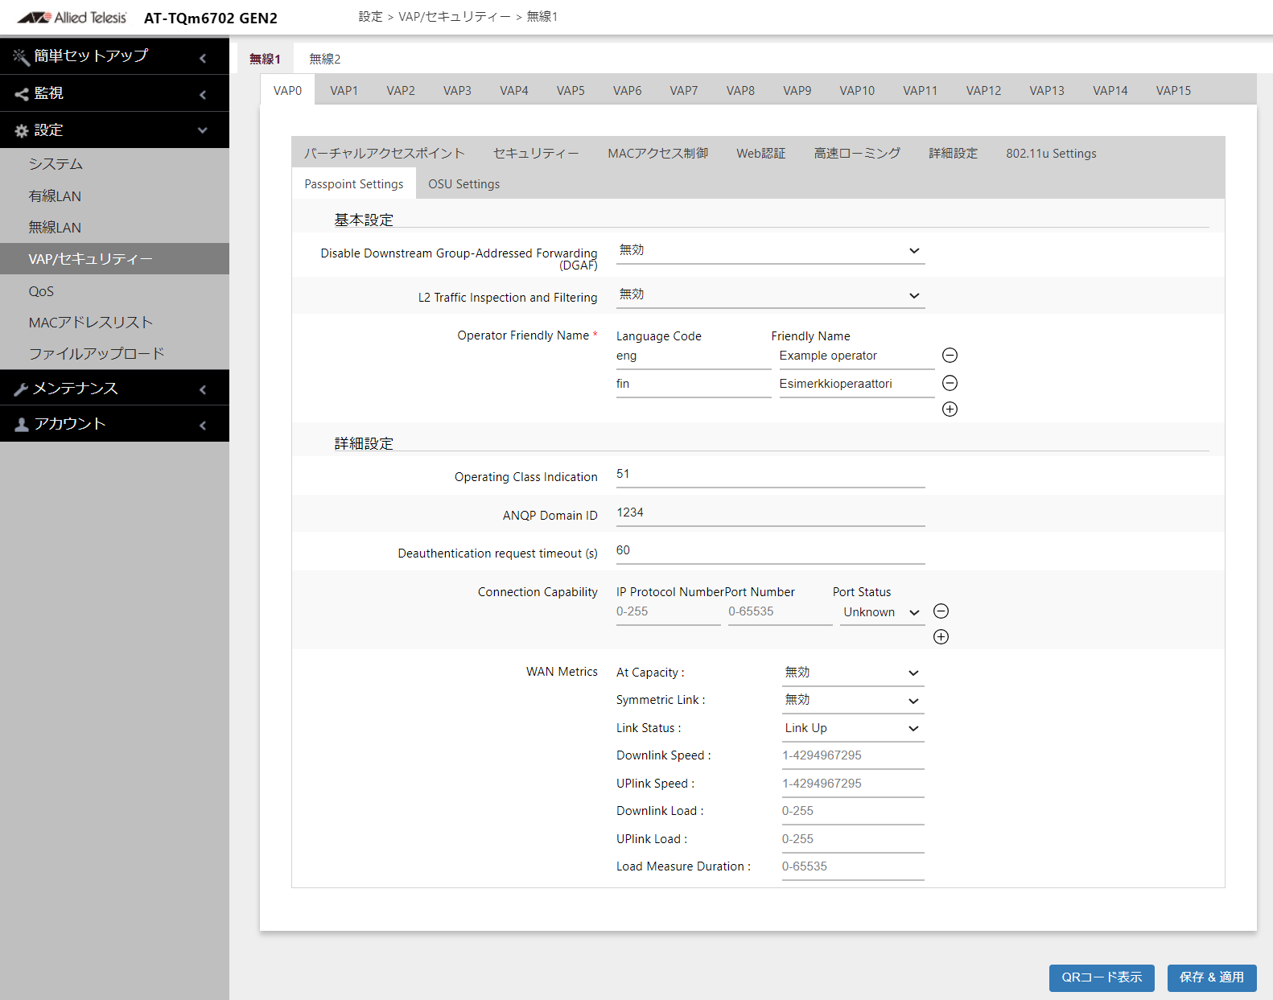Click the アカウント person icon
Screen dimensions: 1273x1000
(22, 424)
